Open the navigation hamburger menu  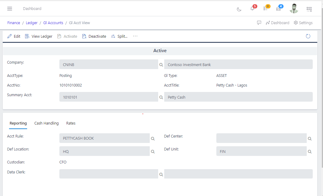(x=10, y=8)
